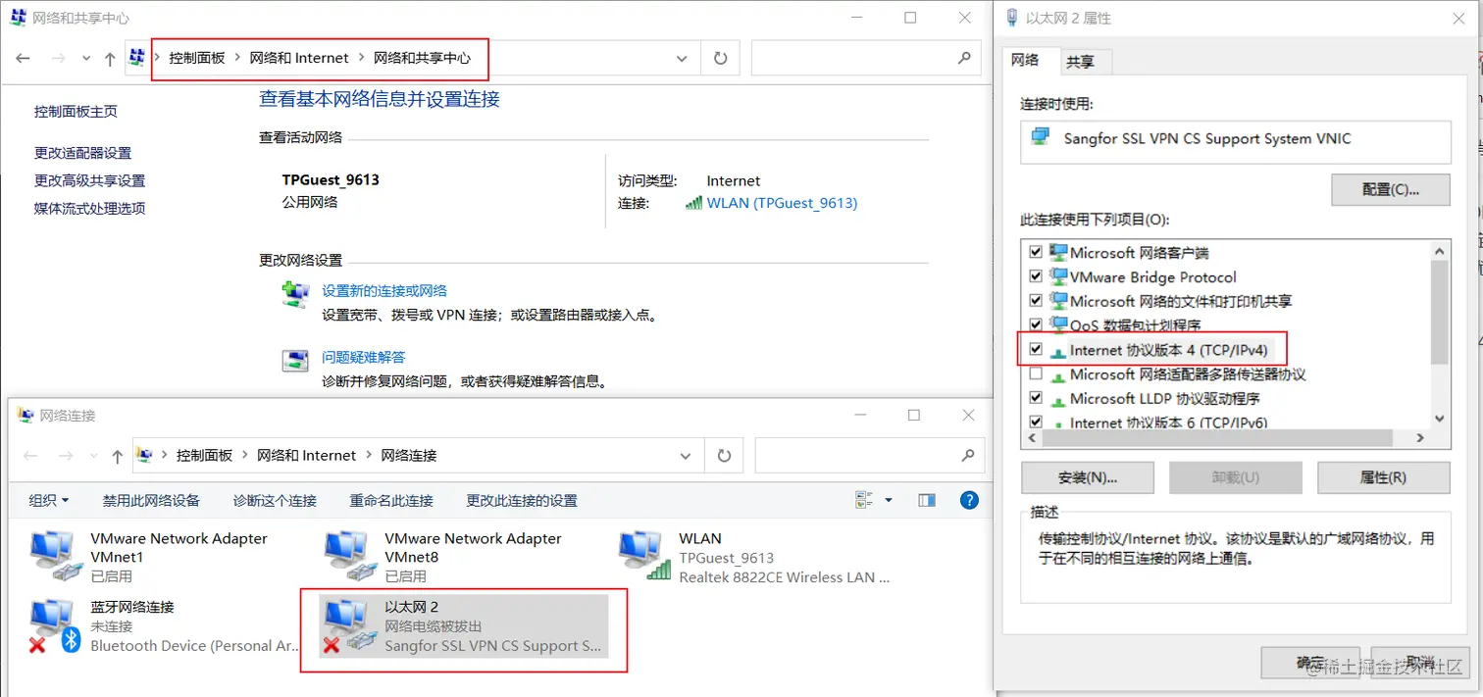Uncheck QoS 数据包计划程序
This screenshot has width=1483, height=697.
click(1036, 324)
